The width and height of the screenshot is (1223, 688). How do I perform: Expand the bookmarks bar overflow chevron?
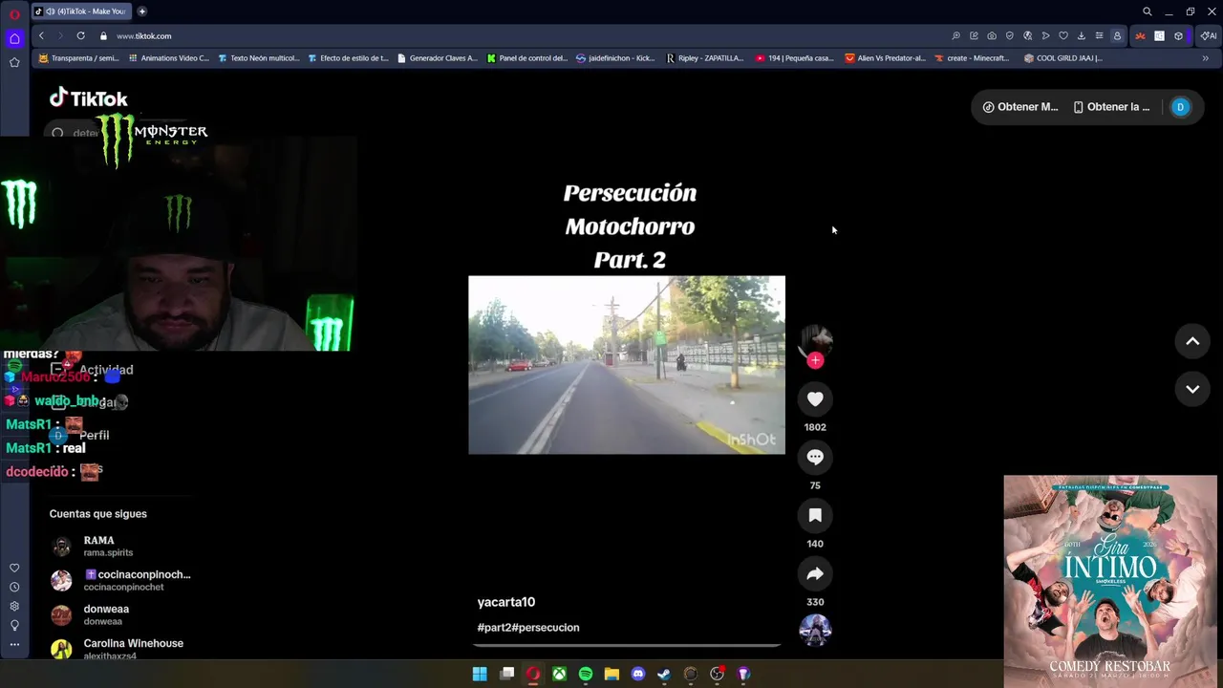tap(1205, 58)
